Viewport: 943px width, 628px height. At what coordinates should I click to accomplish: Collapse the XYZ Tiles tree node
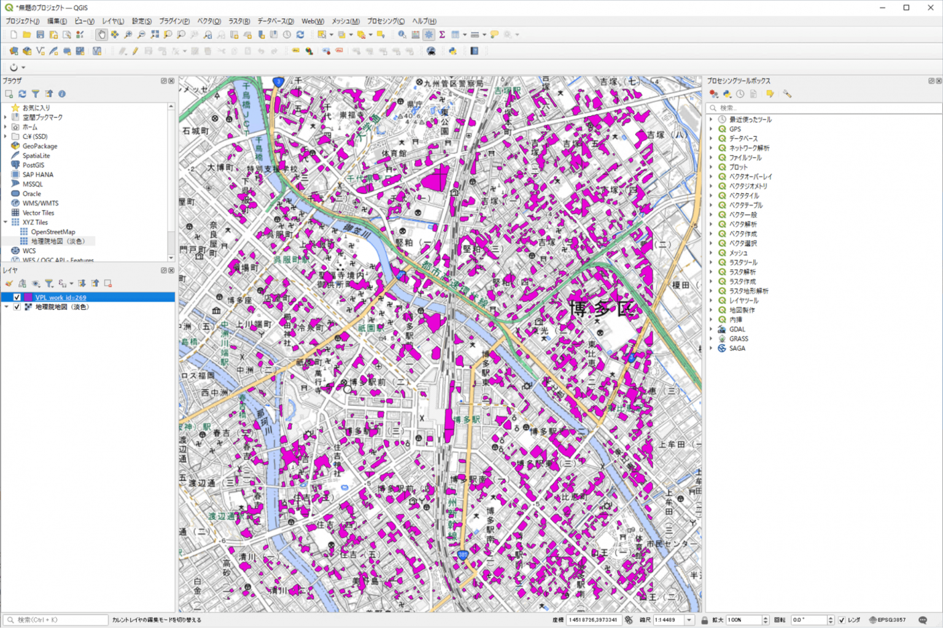pos(6,222)
